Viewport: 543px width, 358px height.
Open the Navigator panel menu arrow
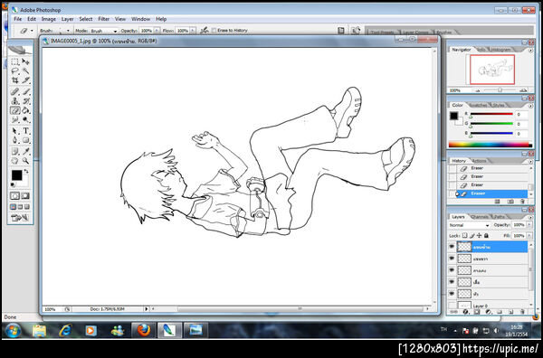coord(530,51)
